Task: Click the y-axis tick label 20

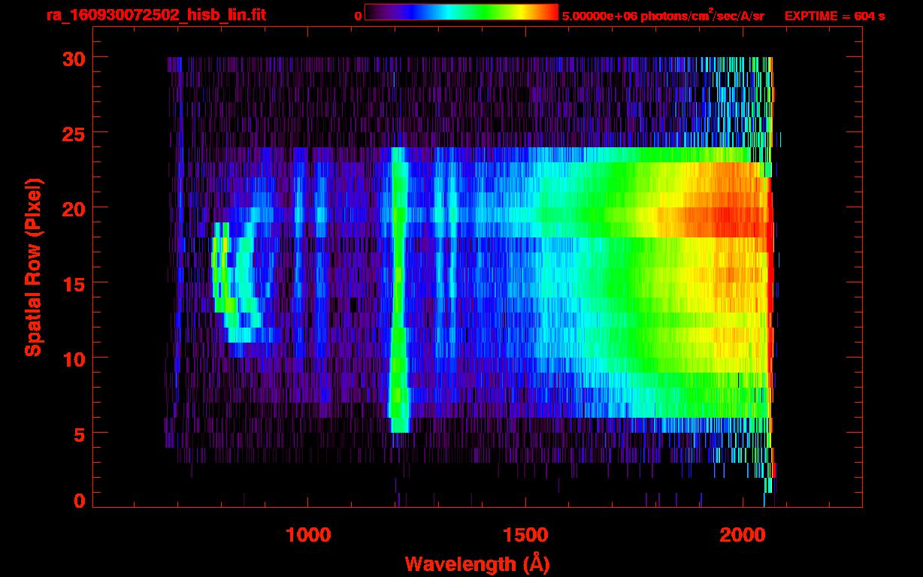Action: 74,207
